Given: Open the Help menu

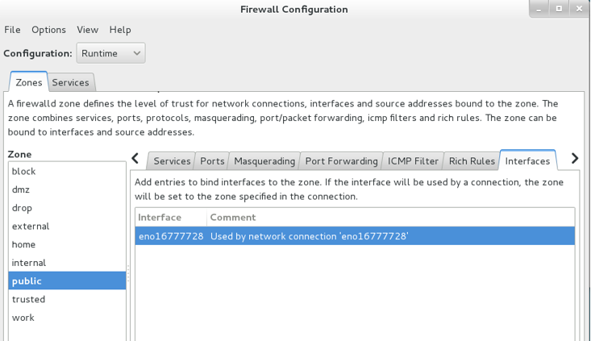Looking at the screenshot, I should [x=120, y=30].
